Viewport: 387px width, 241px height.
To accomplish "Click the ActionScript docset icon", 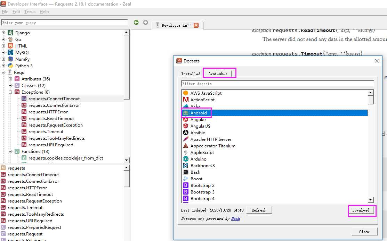I will tap(186, 100).
